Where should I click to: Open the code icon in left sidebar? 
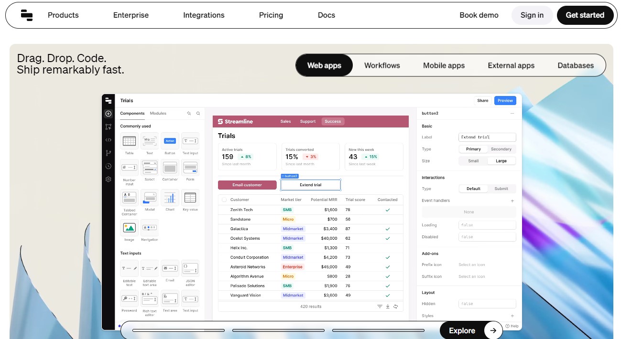tap(109, 140)
